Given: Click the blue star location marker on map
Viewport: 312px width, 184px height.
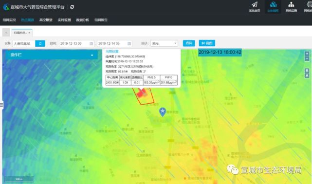Looking at the screenshot, I should point(163,111).
